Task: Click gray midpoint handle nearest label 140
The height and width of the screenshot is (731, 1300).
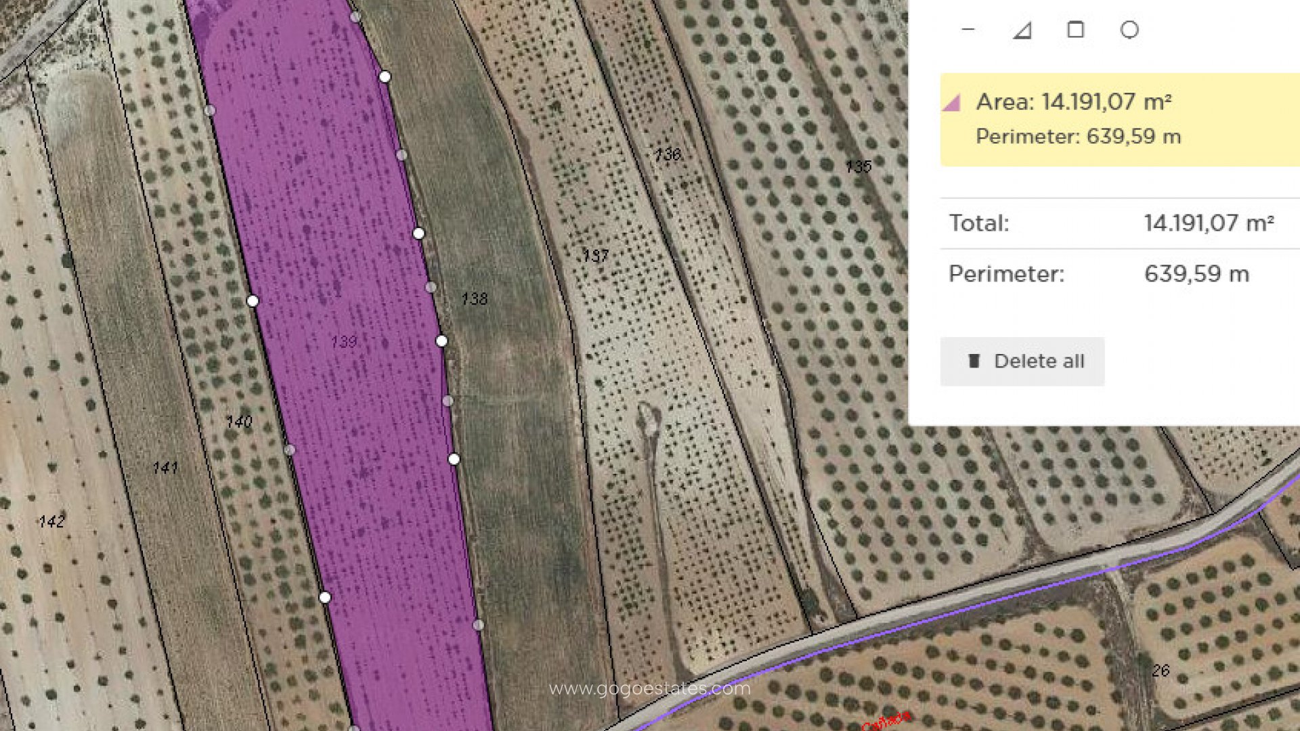Action: (x=290, y=449)
